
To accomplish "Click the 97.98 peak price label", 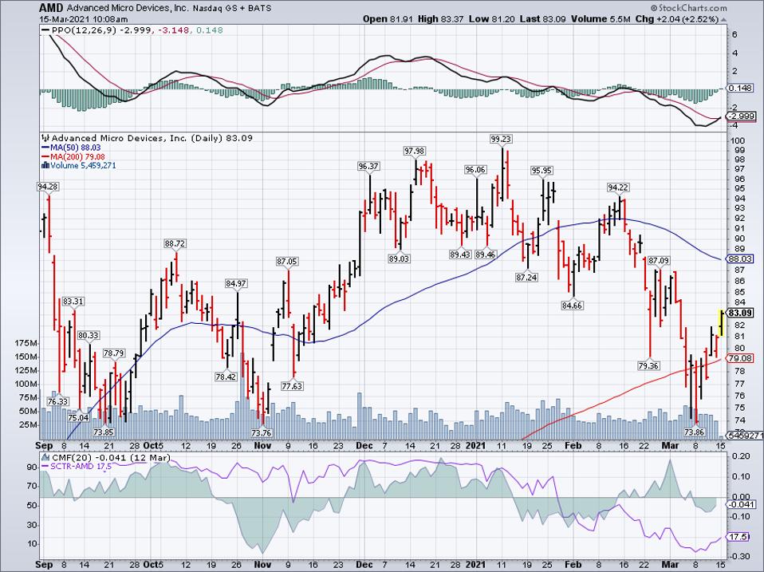I will click(x=414, y=151).
